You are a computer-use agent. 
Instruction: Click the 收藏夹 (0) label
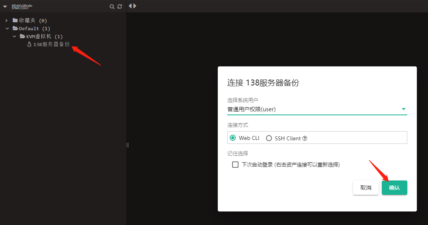pyautogui.click(x=33, y=20)
